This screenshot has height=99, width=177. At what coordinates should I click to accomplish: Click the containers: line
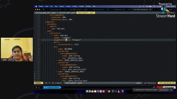55,33
